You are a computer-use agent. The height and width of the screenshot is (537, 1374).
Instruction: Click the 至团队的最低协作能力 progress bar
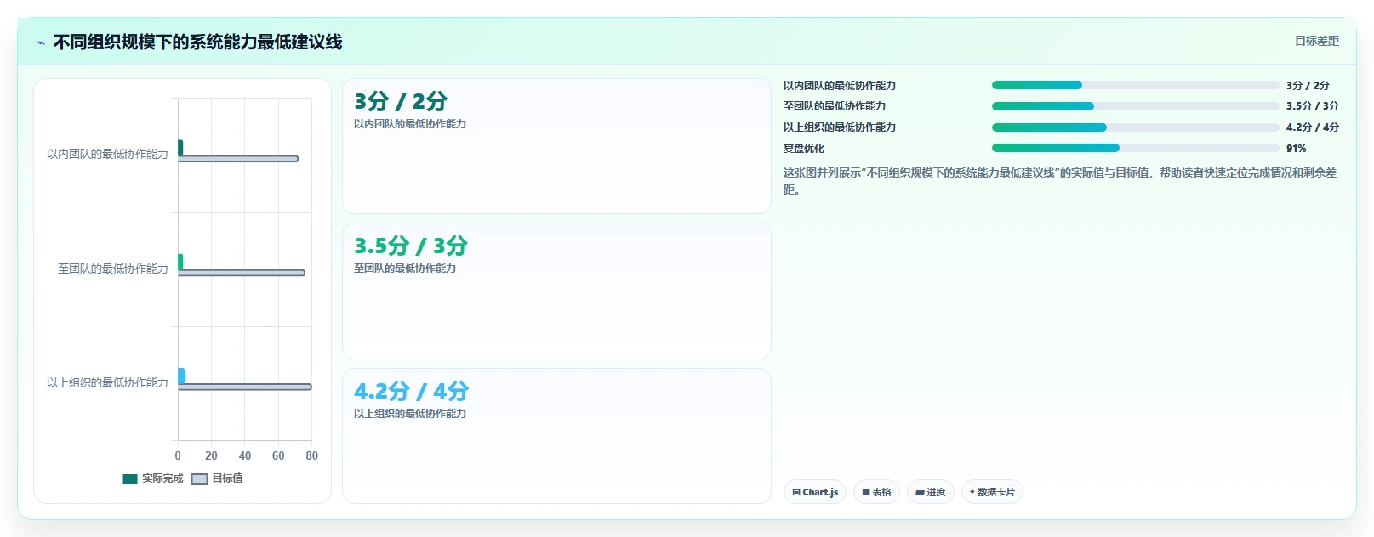pyautogui.click(x=1135, y=106)
